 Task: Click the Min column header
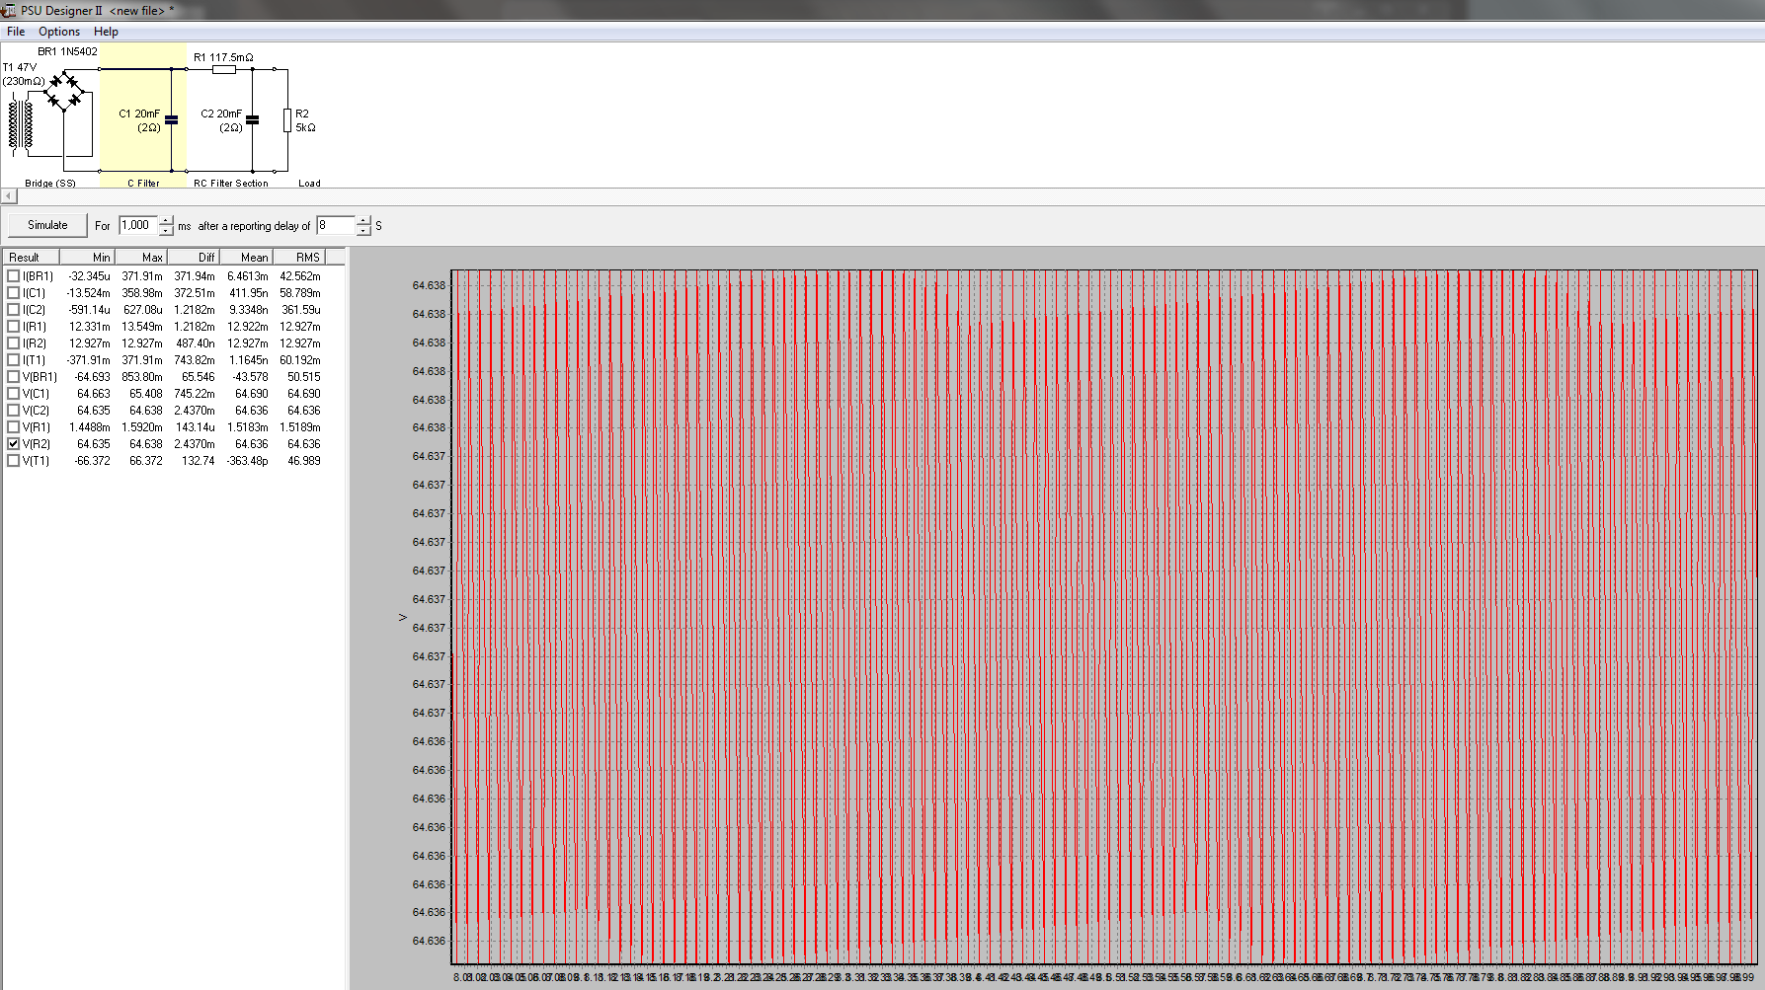pyautogui.click(x=87, y=257)
